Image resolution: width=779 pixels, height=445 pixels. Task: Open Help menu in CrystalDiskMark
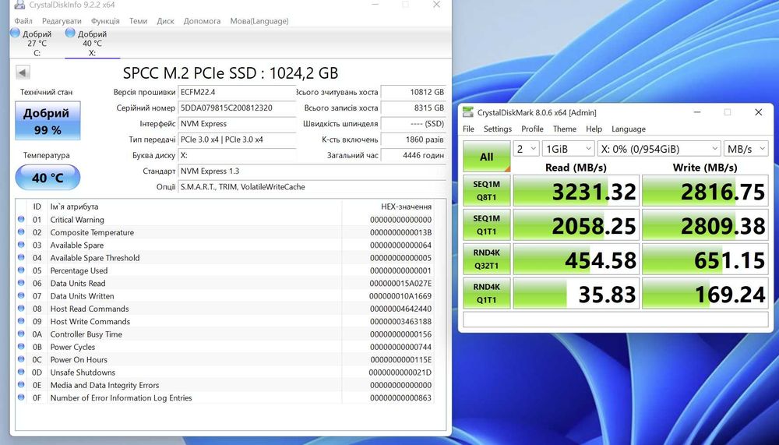pyautogui.click(x=594, y=129)
